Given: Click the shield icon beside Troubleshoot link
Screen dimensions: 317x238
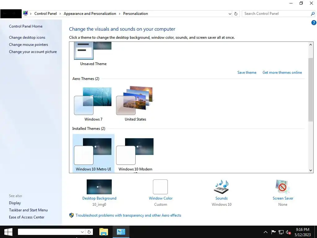Looking at the screenshot, I should point(72,215).
